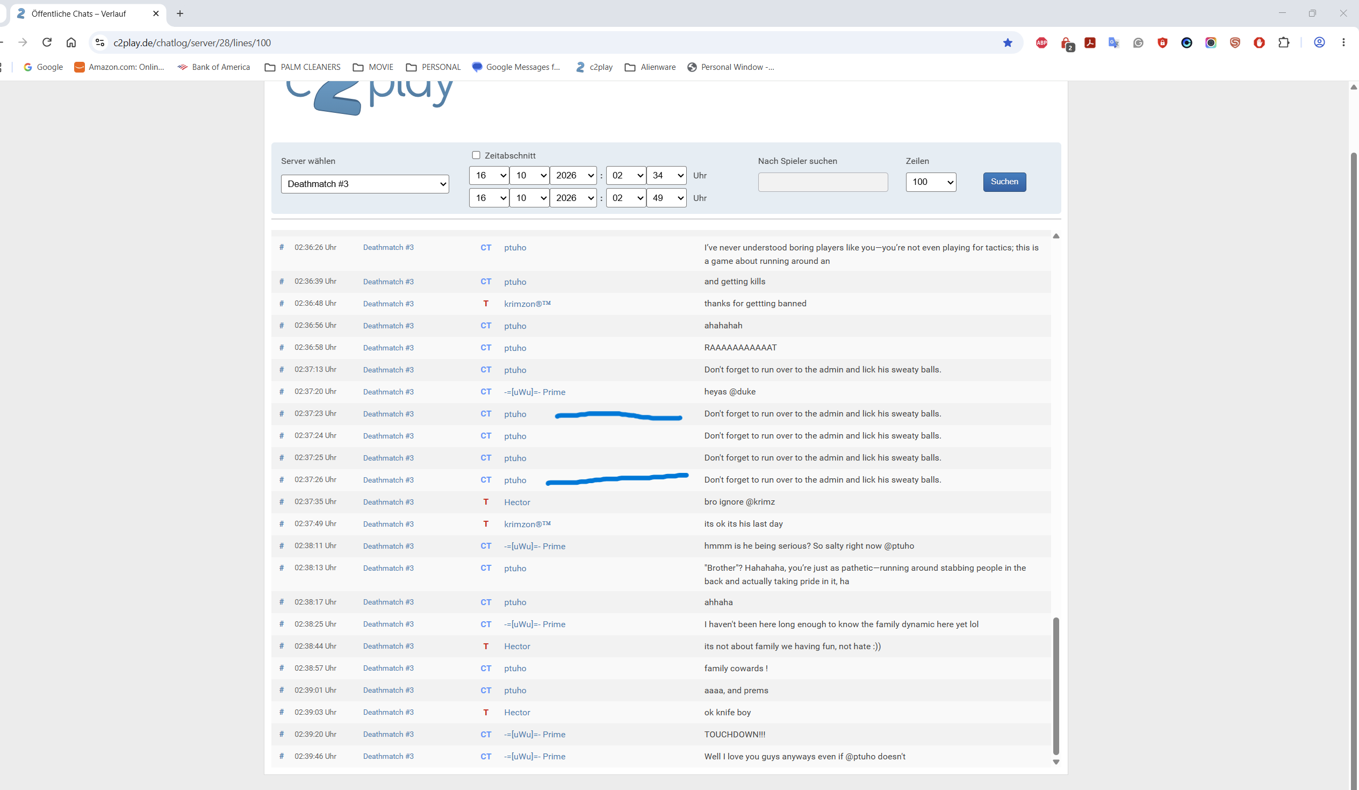The height and width of the screenshot is (790, 1359).
Task: Open the PALM CLEANERS bookmark folder
Action: (303, 67)
